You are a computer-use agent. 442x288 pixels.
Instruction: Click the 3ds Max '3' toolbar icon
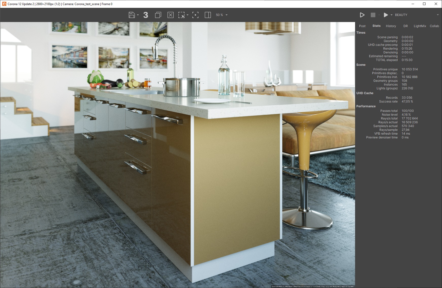[145, 15]
